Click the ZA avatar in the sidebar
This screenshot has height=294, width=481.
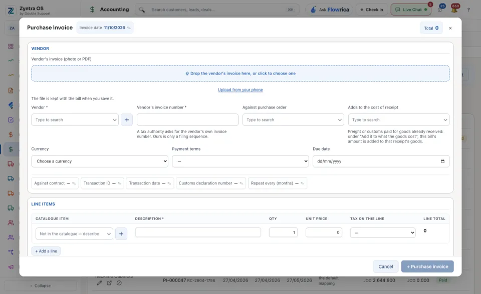(x=12, y=28)
